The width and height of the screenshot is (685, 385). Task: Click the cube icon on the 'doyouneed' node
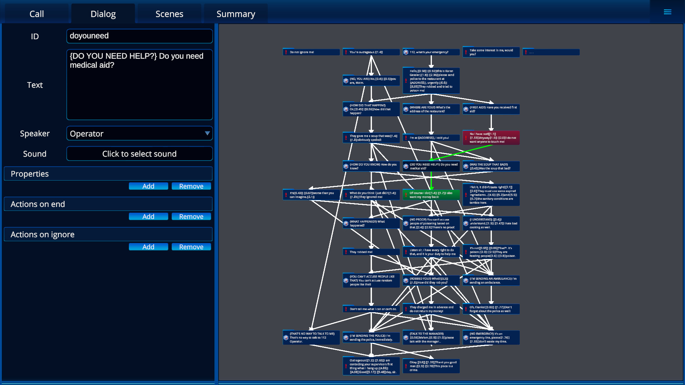point(406,166)
